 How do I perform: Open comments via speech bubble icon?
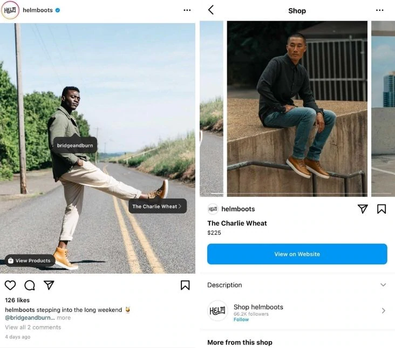[x=30, y=285]
